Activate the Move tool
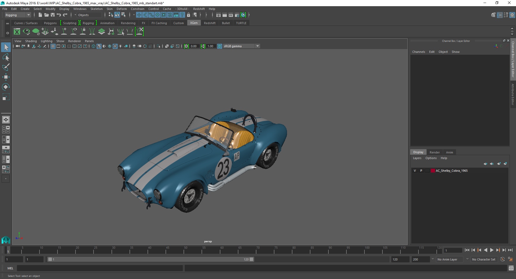This screenshot has width=516, height=279. coord(6,77)
